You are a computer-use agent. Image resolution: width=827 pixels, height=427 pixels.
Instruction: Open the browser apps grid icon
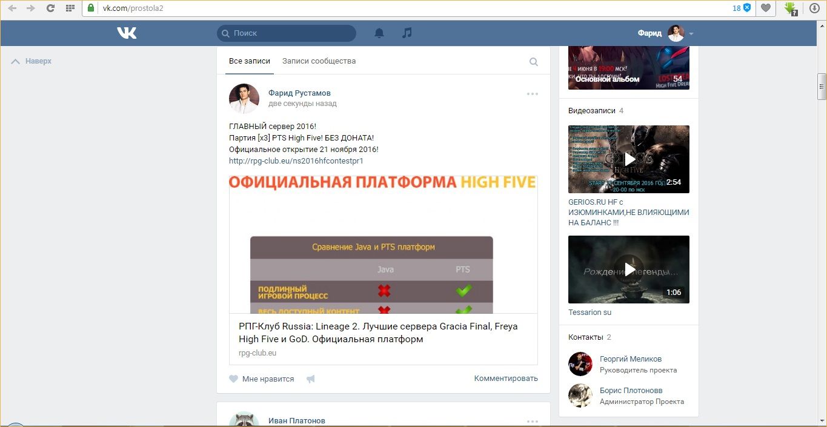(70, 8)
